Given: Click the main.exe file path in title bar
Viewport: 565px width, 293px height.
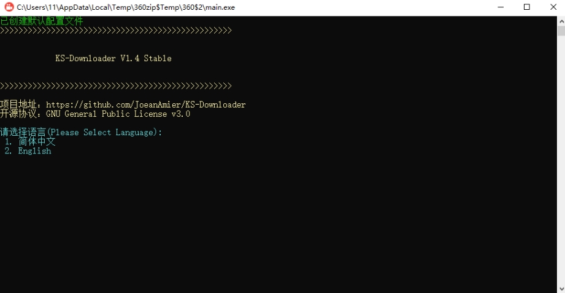Looking at the screenshot, I should pos(125,7).
